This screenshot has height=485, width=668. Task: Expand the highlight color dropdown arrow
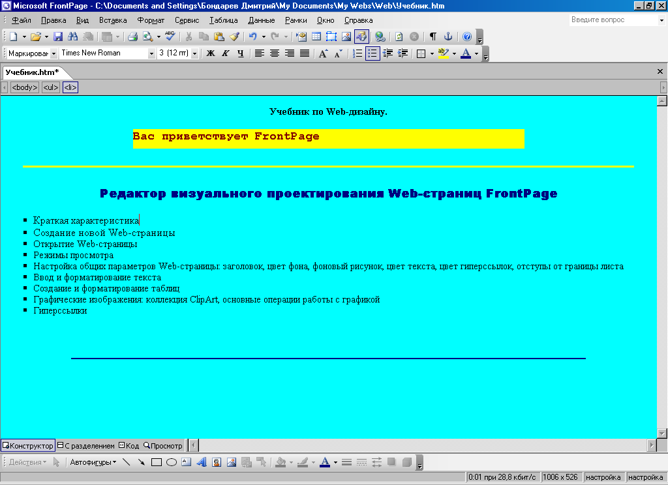click(454, 53)
